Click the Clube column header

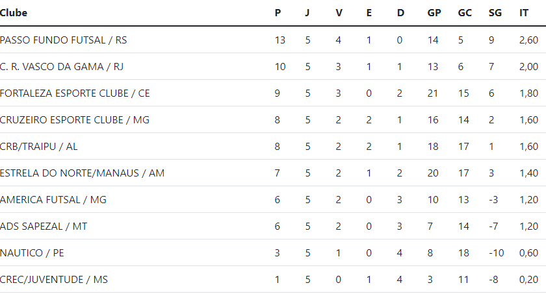click(x=14, y=13)
